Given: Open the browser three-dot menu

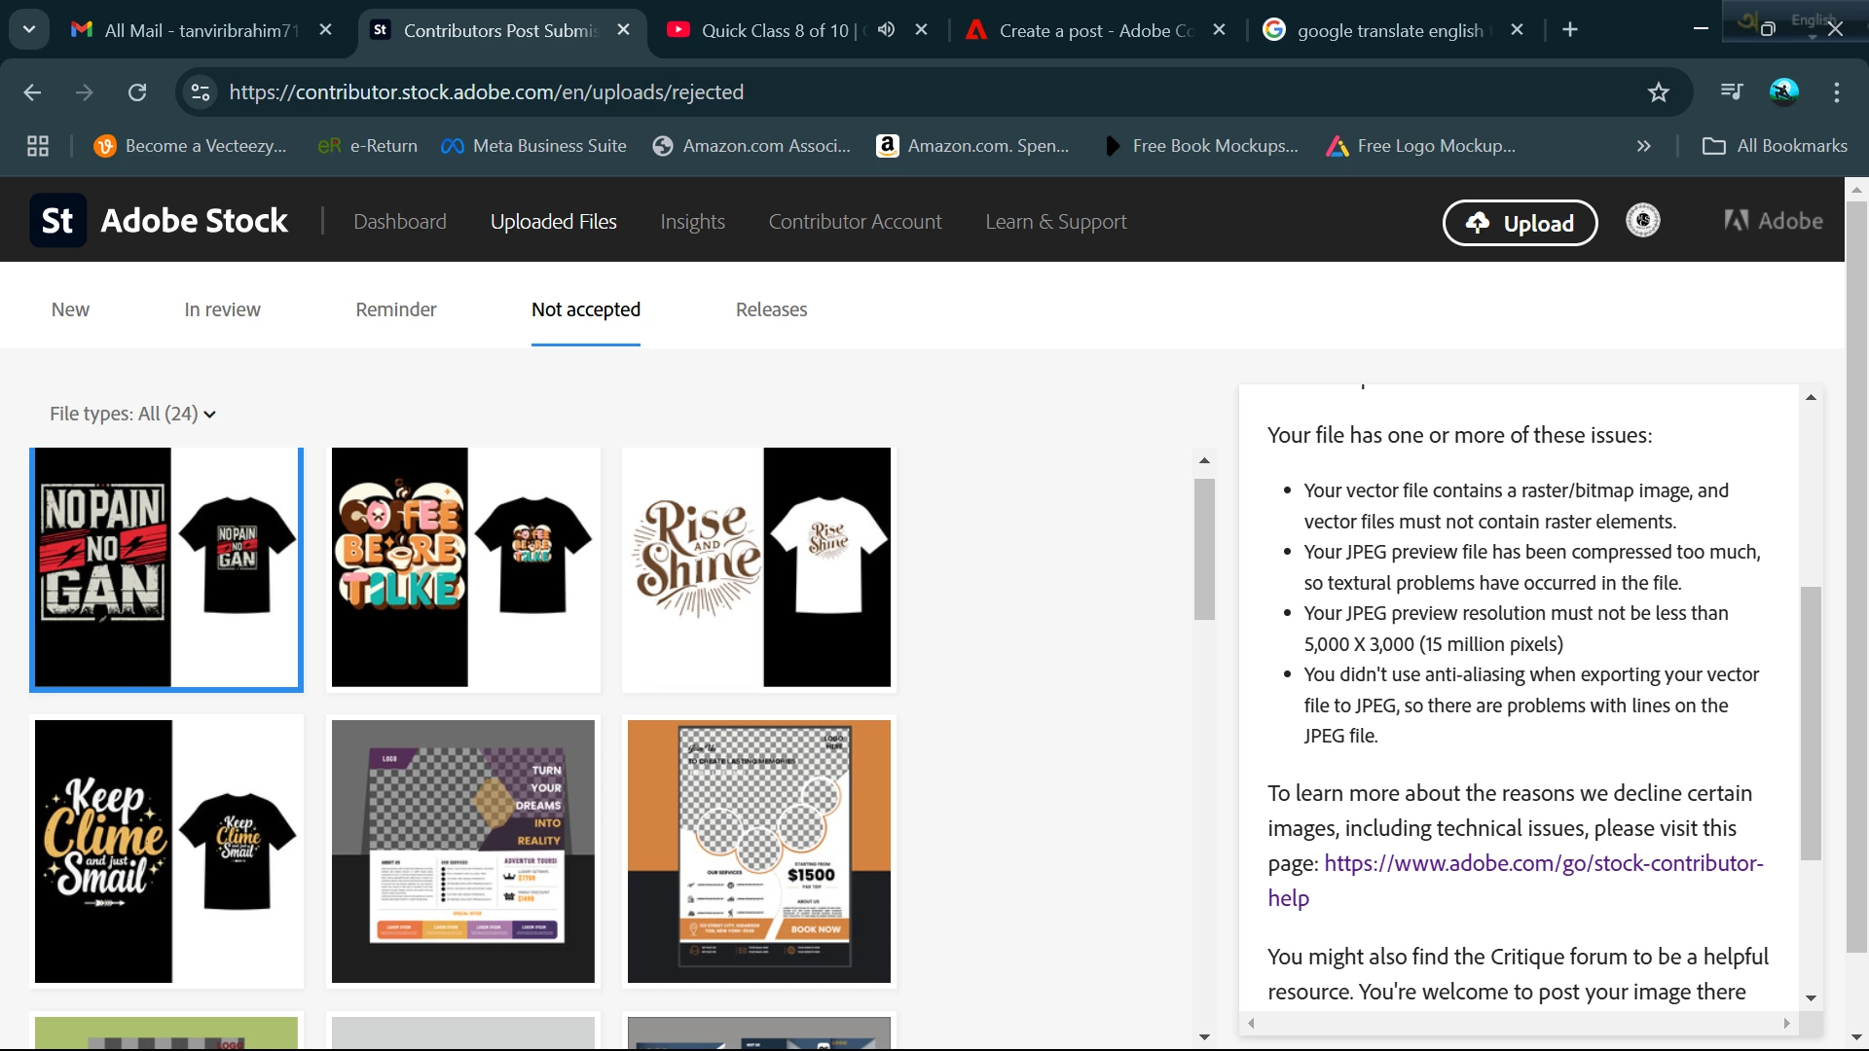Looking at the screenshot, I should [1836, 92].
